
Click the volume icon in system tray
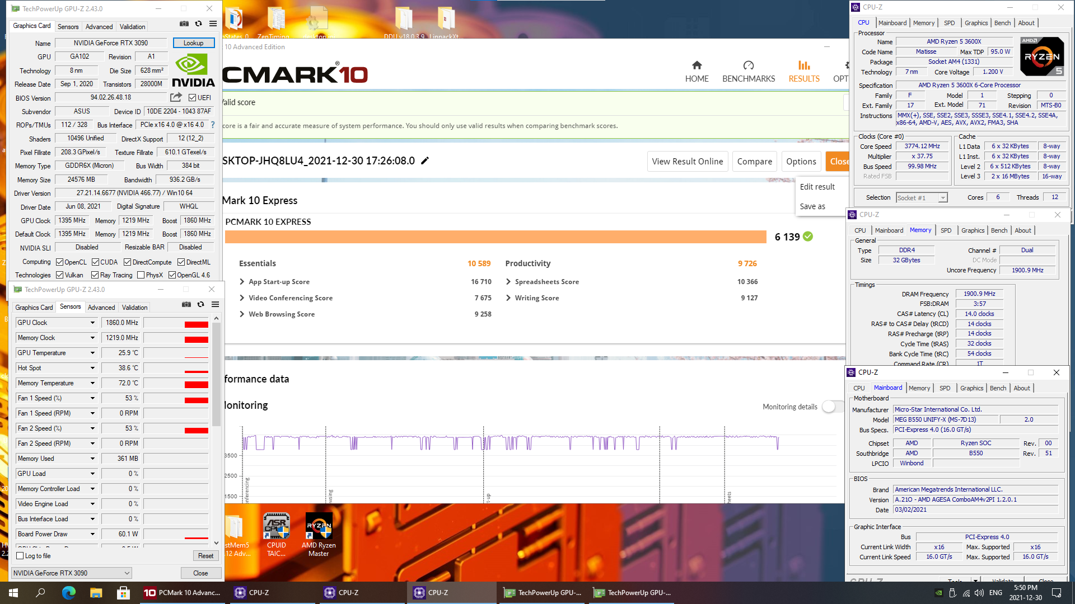tap(979, 593)
